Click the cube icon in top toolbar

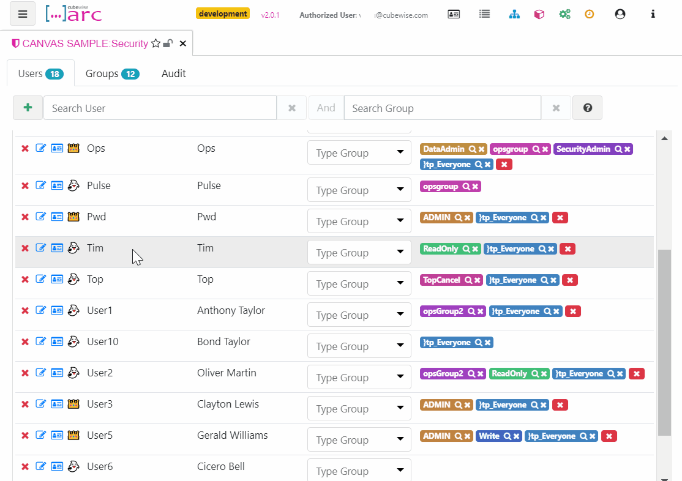539,14
